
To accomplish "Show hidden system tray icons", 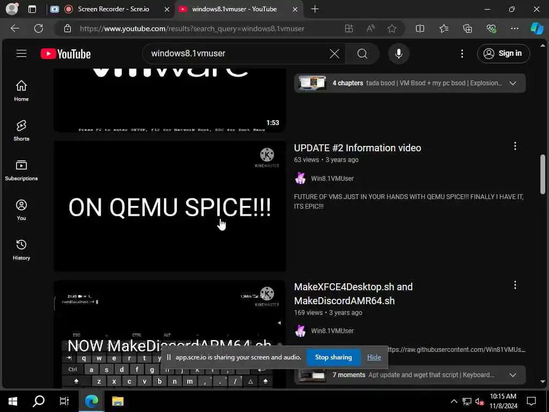I will coord(454,401).
